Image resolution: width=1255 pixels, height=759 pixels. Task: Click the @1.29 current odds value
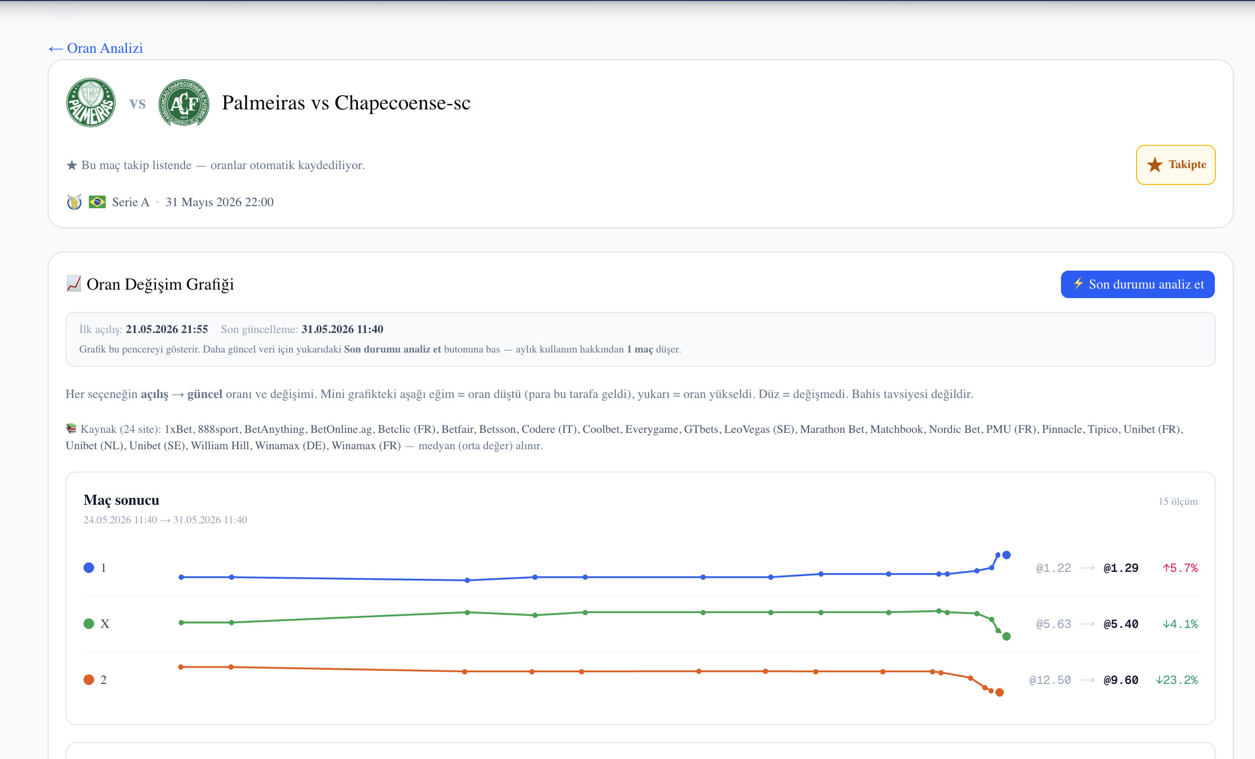(x=1121, y=568)
